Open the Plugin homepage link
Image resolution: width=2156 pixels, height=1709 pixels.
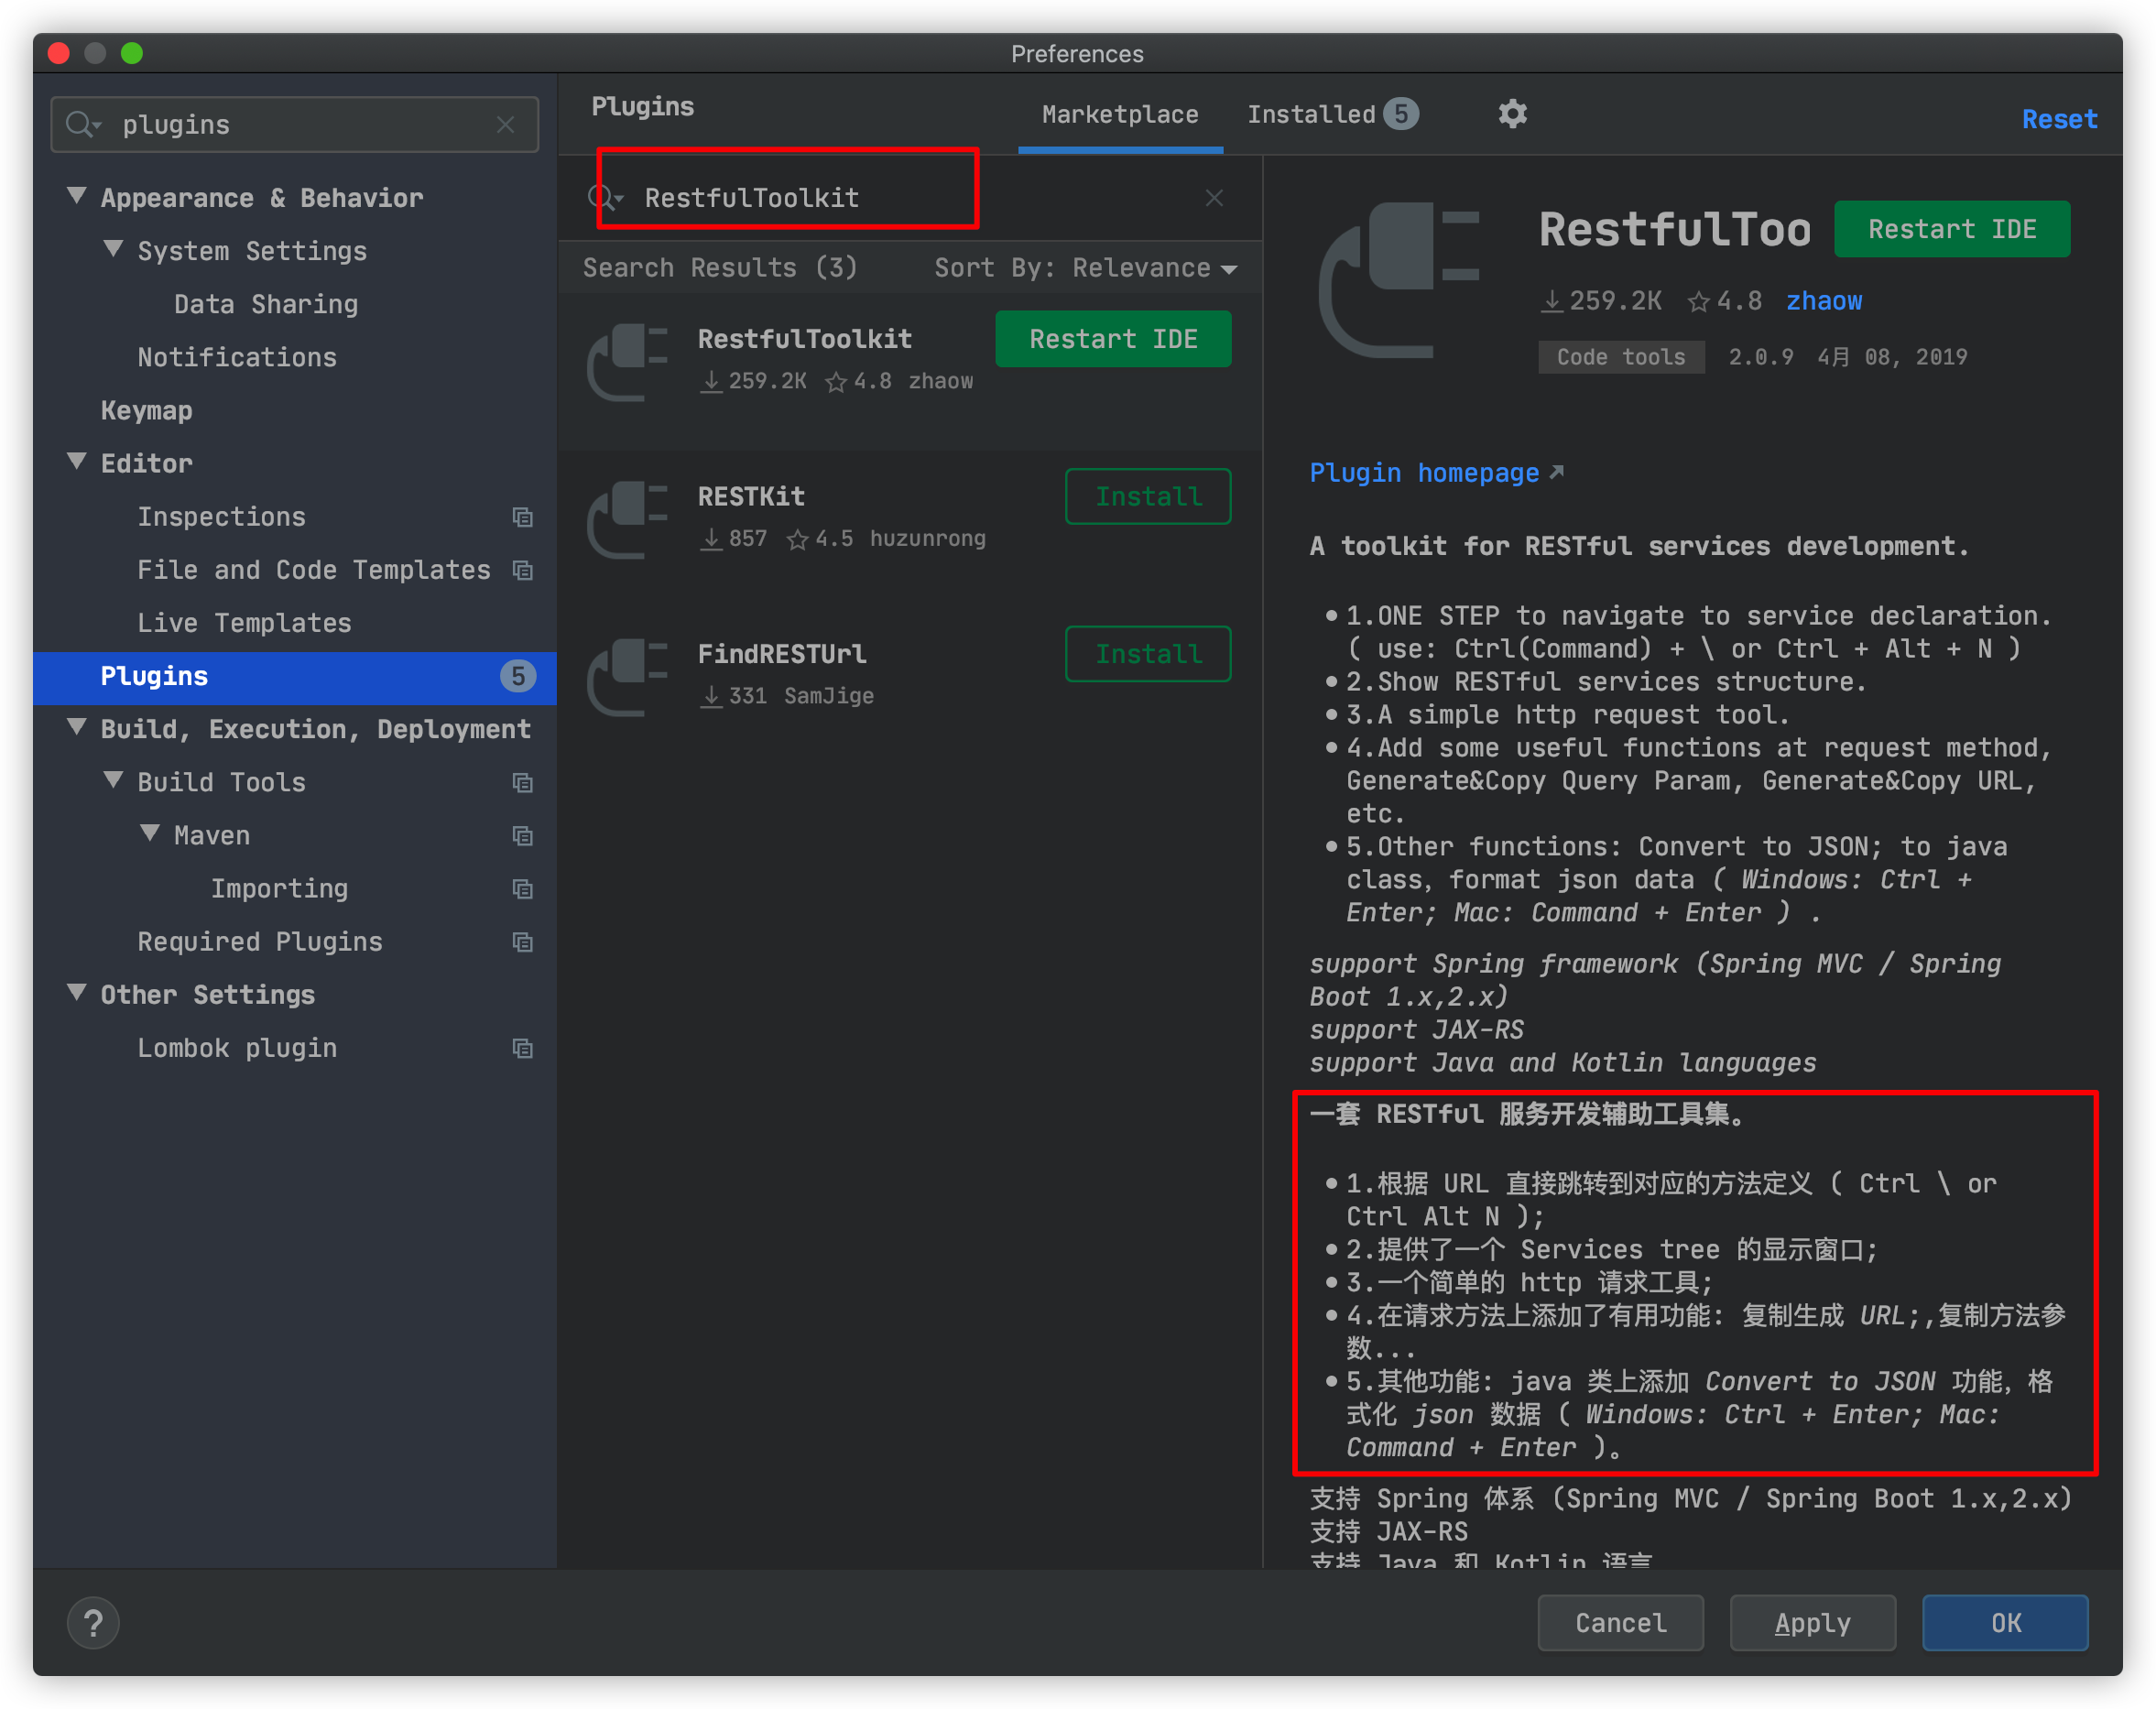[x=1424, y=473]
